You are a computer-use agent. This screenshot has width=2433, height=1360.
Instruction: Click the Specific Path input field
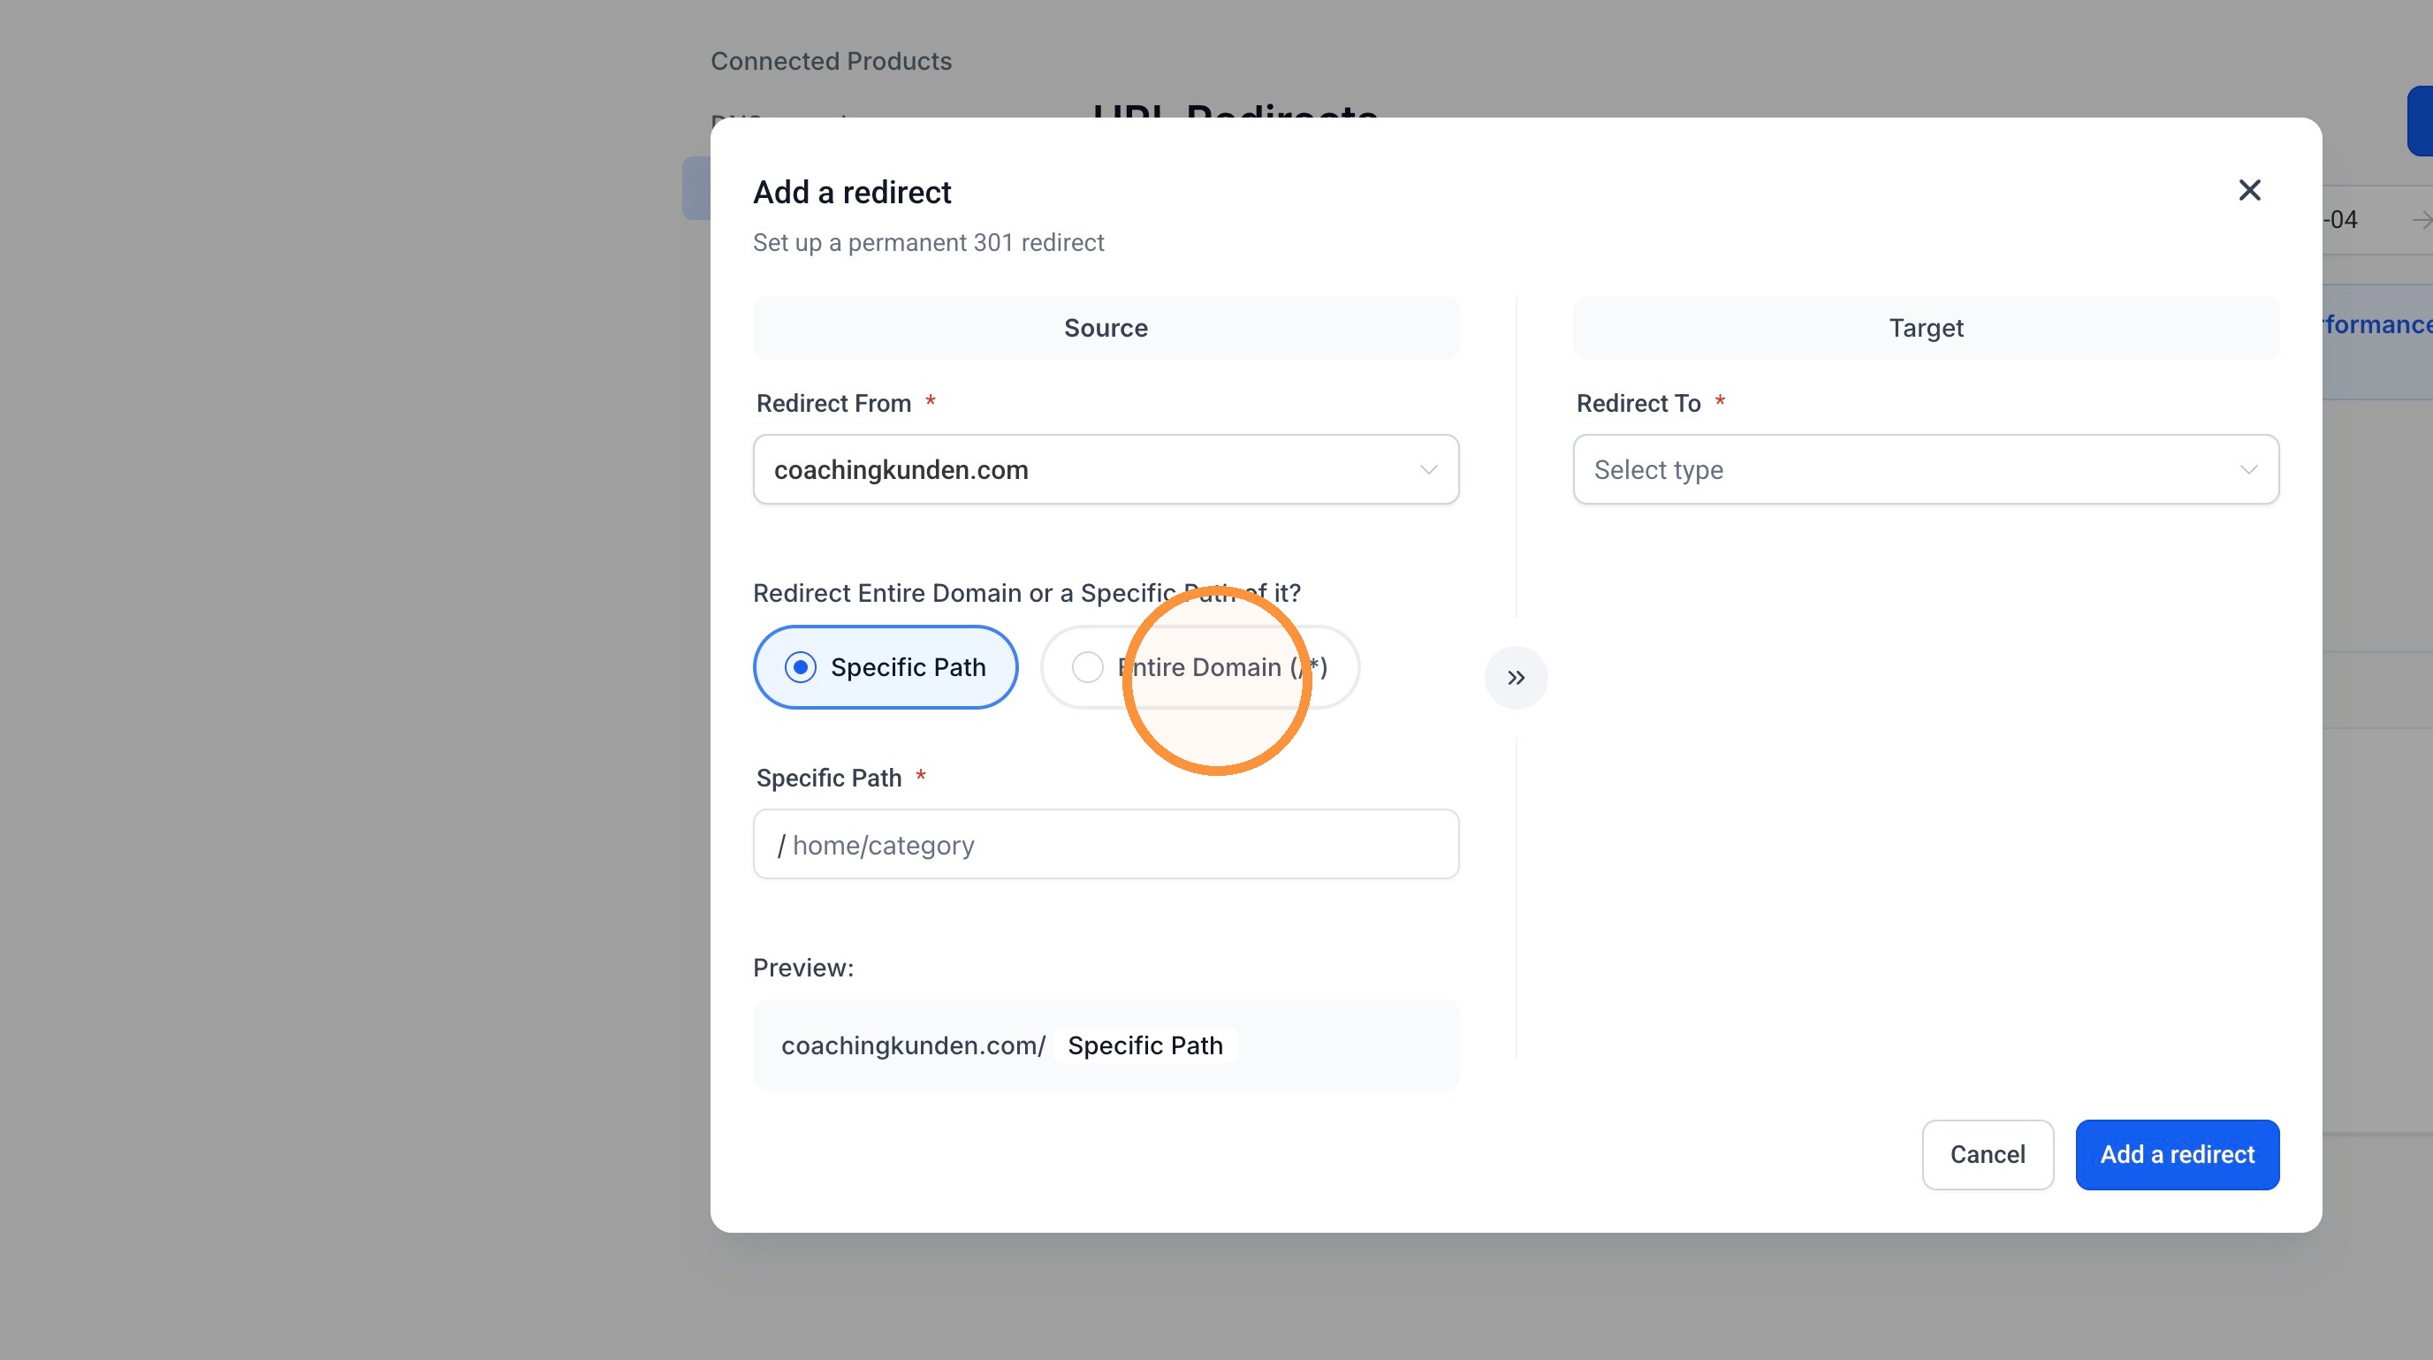(x=1106, y=844)
